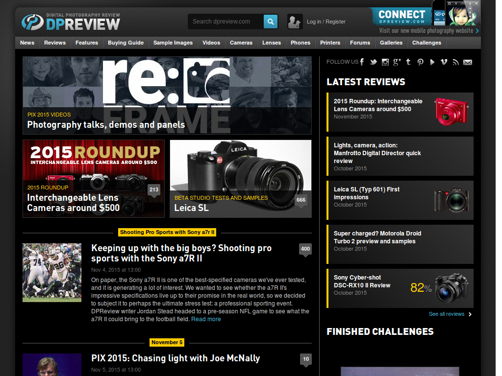Image resolution: width=502 pixels, height=376 pixels.
Task: Open DPReview's YouTube channel
Action: pos(431,62)
